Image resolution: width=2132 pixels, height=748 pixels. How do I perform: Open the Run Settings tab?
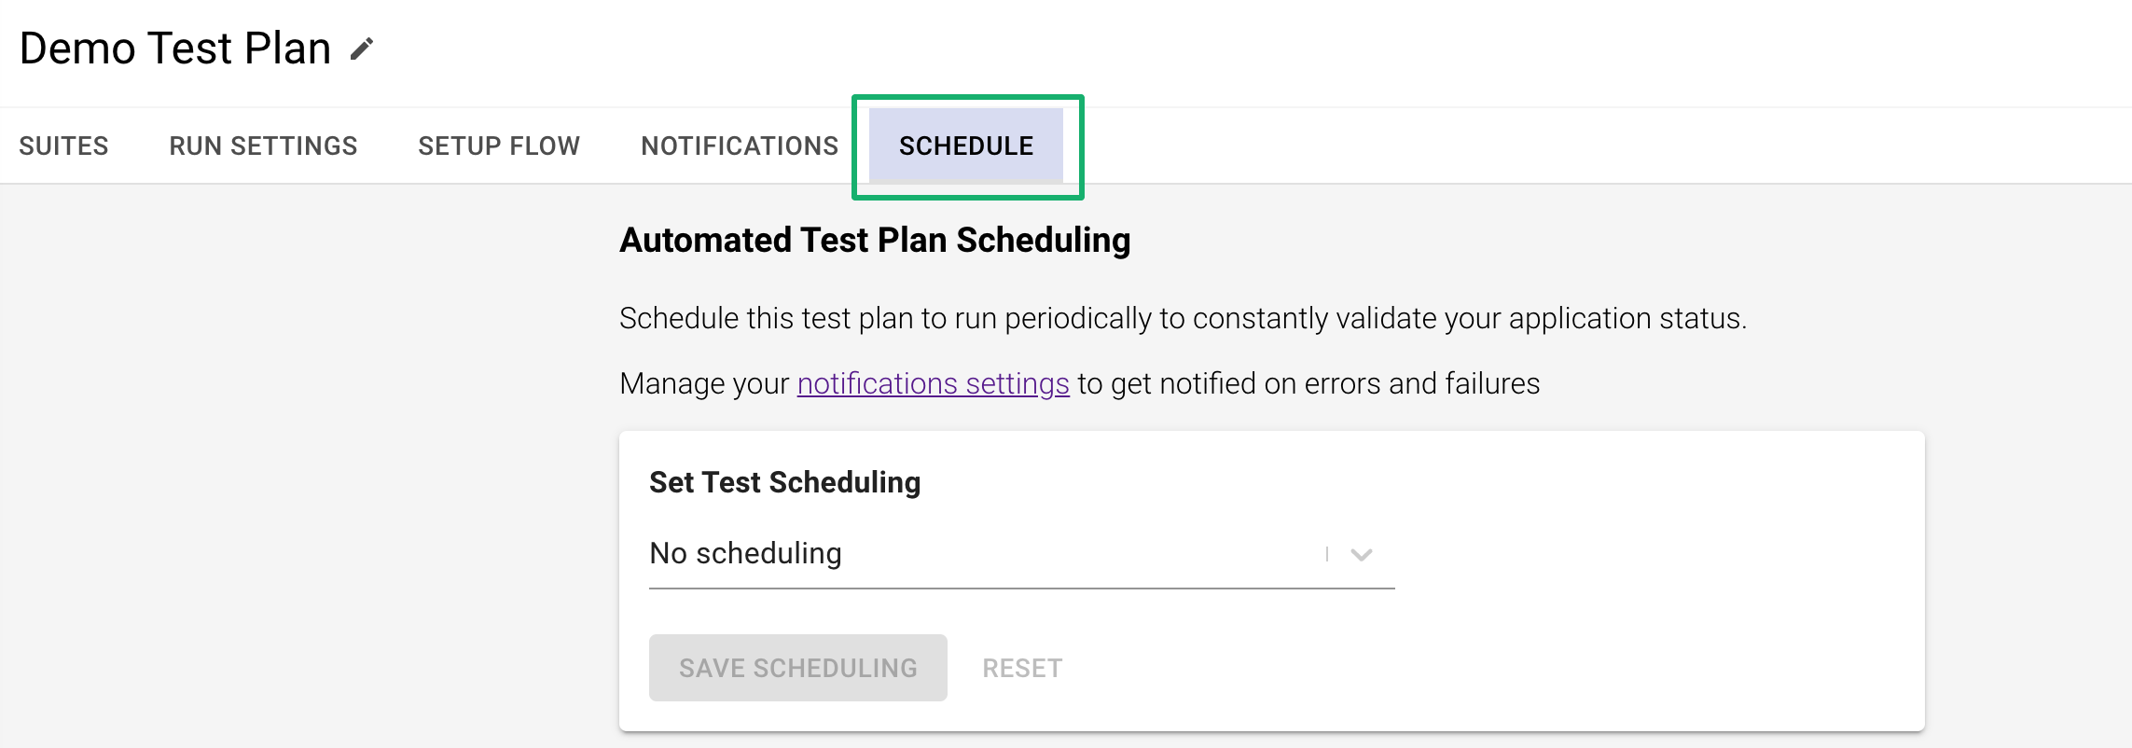pyautogui.click(x=263, y=145)
